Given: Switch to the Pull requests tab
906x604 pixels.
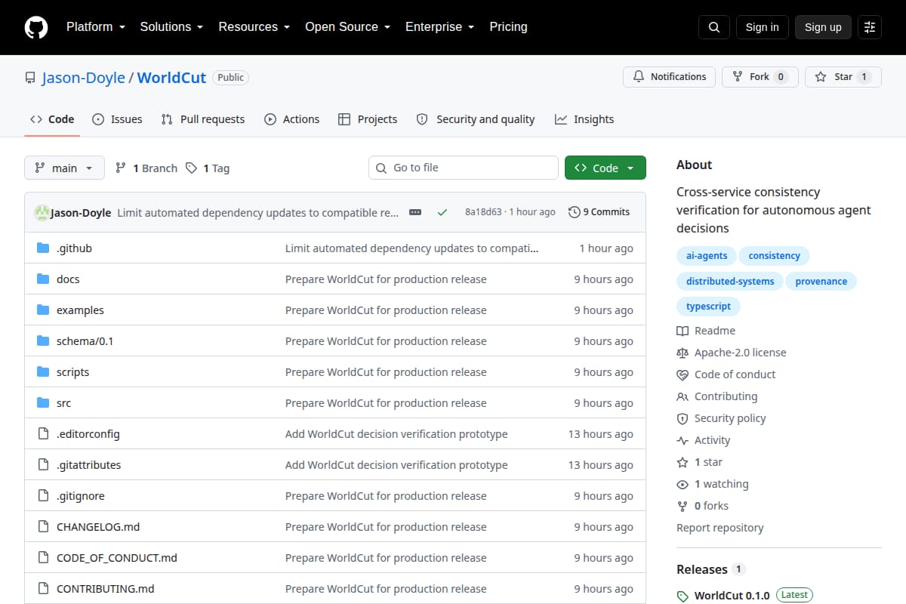Looking at the screenshot, I should pyautogui.click(x=203, y=119).
